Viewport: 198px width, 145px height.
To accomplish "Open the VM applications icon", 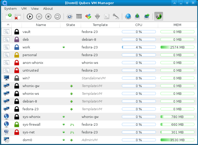I will [x=88, y=16].
